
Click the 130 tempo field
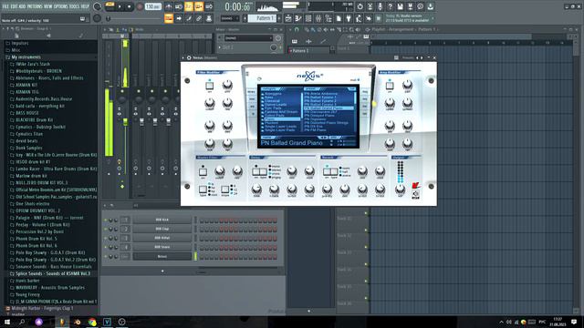[x=152, y=6]
